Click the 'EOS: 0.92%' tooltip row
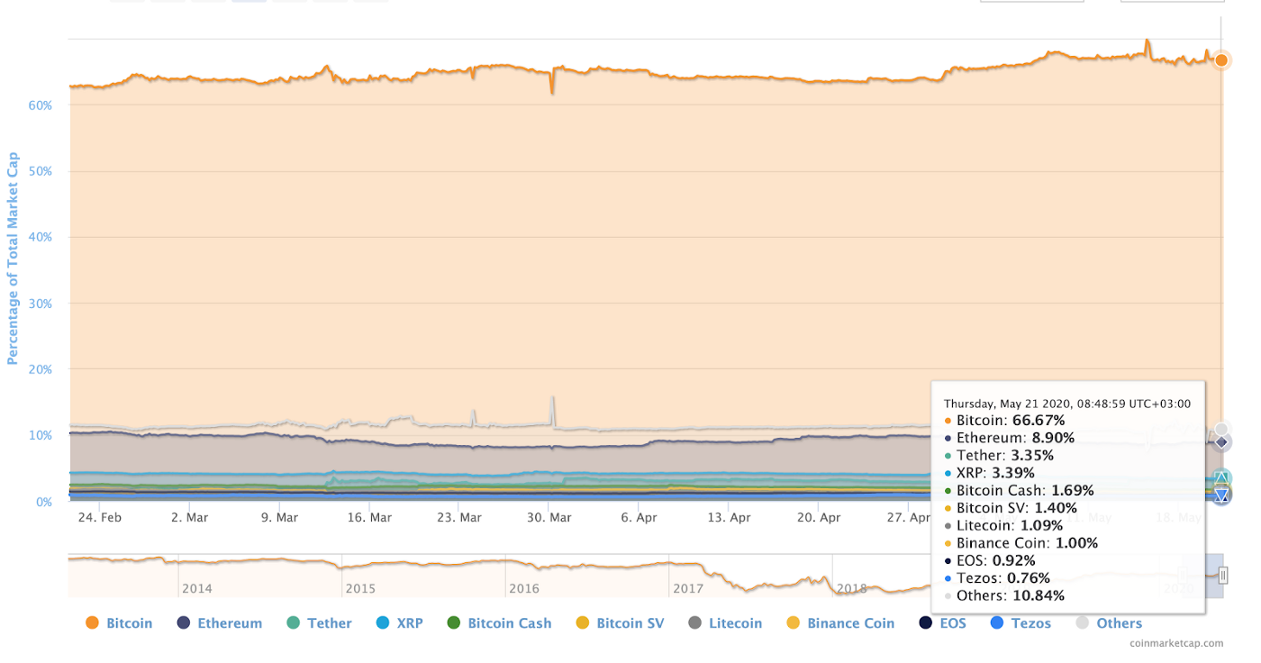The width and height of the screenshot is (1261, 663). coord(990,561)
